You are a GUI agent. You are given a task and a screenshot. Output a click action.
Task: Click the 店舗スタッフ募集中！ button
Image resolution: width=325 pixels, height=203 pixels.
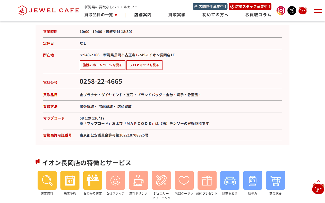pyautogui.click(x=250, y=7)
